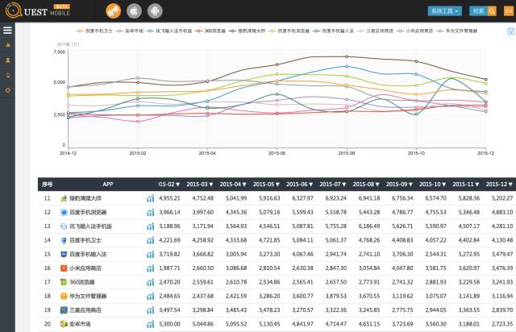Toggle 华为文件管理器 series in chart legend

click(457, 31)
